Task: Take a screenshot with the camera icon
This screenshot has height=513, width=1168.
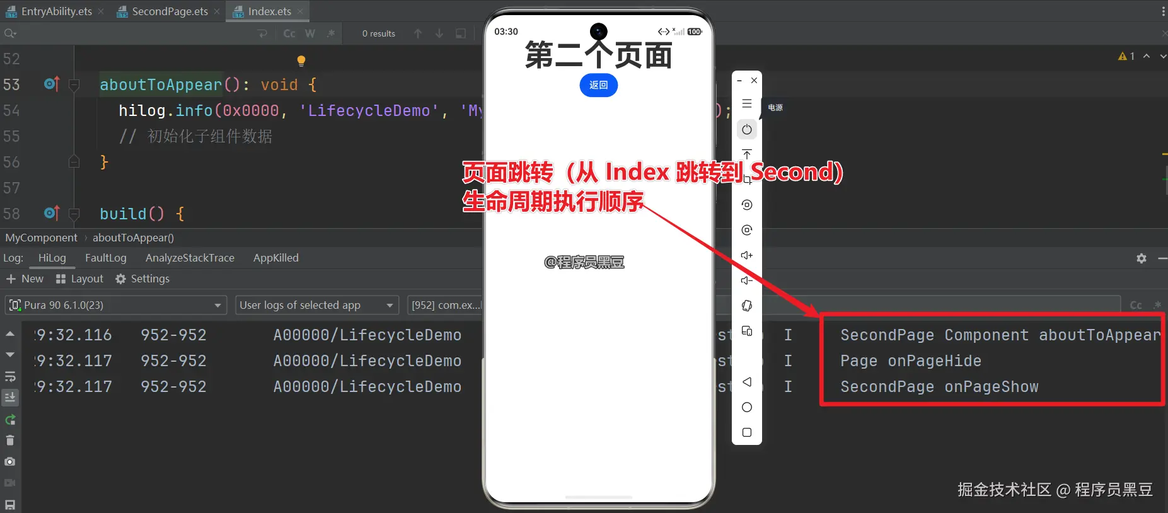Action: point(10,461)
